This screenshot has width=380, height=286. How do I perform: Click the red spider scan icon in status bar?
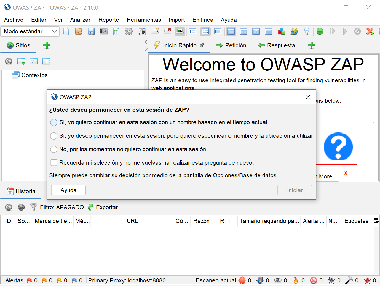(x=367, y=280)
